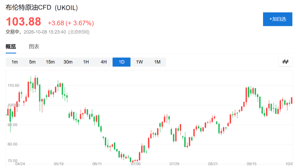Switch to the 1H timeframe
296x168 pixels.
(x=86, y=62)
